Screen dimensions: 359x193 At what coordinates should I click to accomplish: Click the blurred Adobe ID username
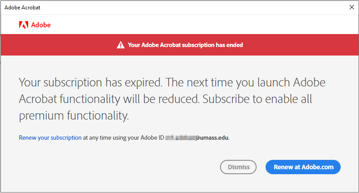coord(180,138)
